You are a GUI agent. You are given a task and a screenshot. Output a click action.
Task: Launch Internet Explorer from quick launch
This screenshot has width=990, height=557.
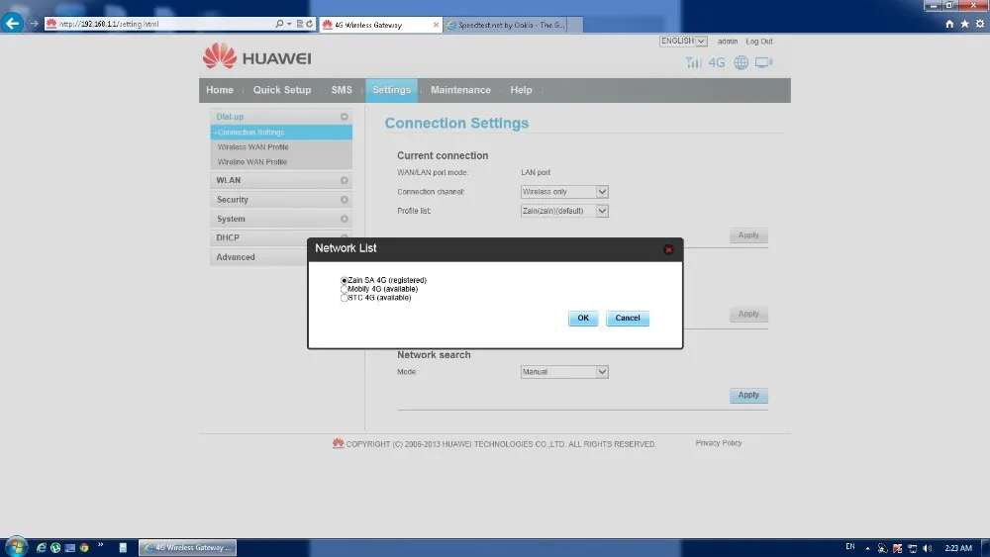click(41, 547)
